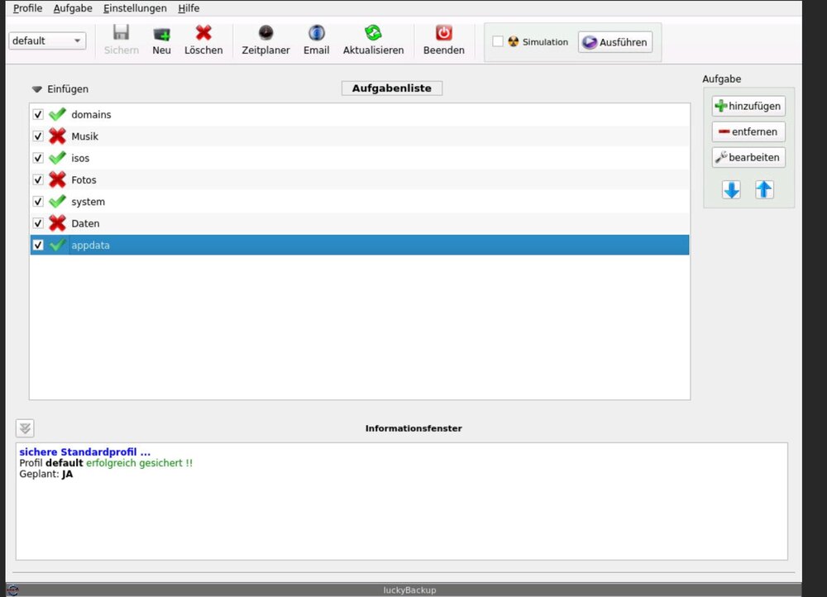Click the Ausführen run button
This screenshot has width=827, height=597.
click(615, 41)
